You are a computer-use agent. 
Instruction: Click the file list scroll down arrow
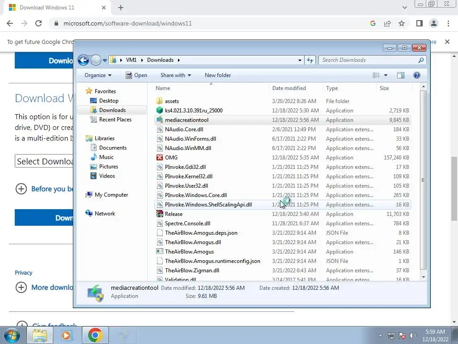pyautogui.click(x=423, y=277)
